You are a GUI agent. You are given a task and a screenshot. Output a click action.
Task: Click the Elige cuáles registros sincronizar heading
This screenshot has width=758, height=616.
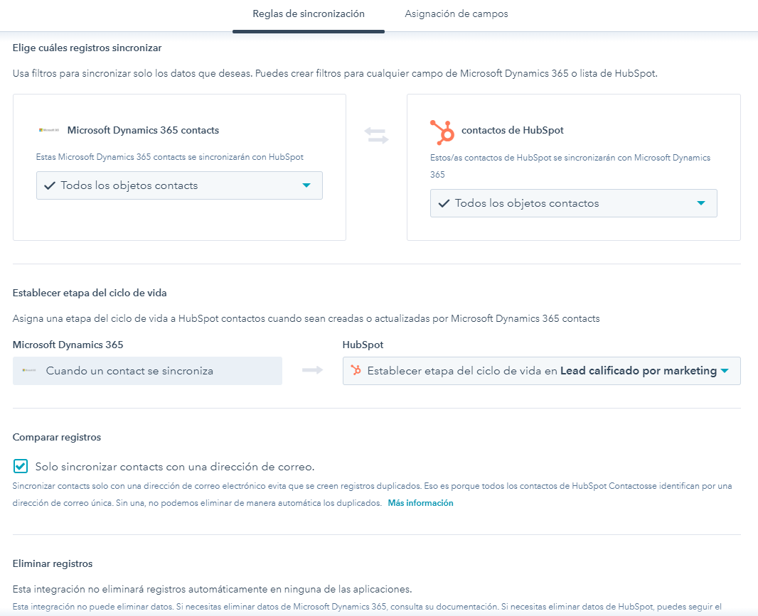[87, 48]
